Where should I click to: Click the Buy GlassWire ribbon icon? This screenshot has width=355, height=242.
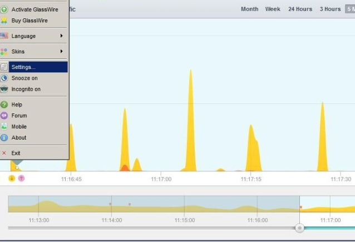point(4,21)
